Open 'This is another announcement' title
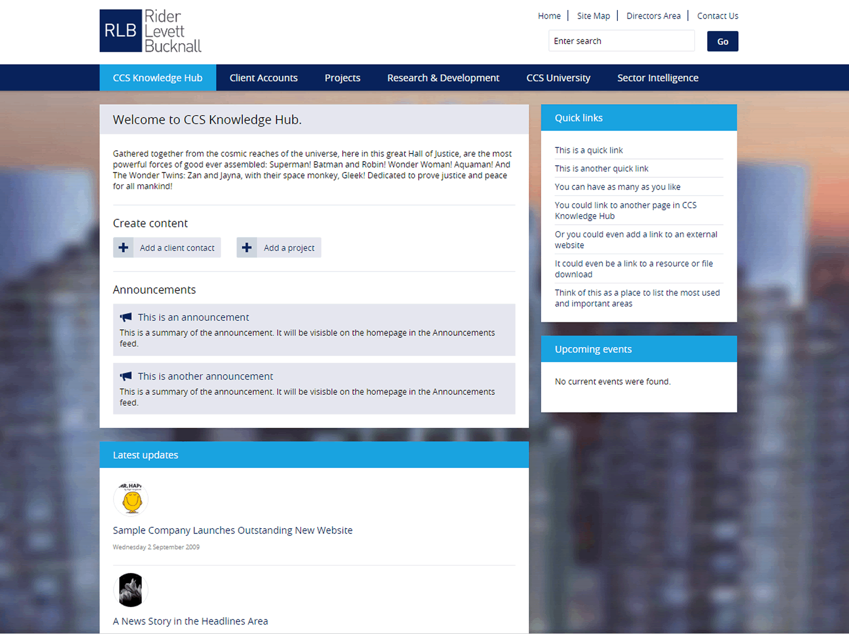The width and height of the screenshot is (849, 634). 205,376
